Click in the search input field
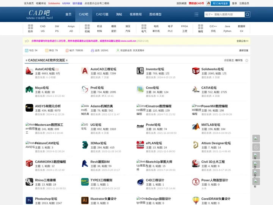This screenshot has width=273, height=205. (229, 14)
